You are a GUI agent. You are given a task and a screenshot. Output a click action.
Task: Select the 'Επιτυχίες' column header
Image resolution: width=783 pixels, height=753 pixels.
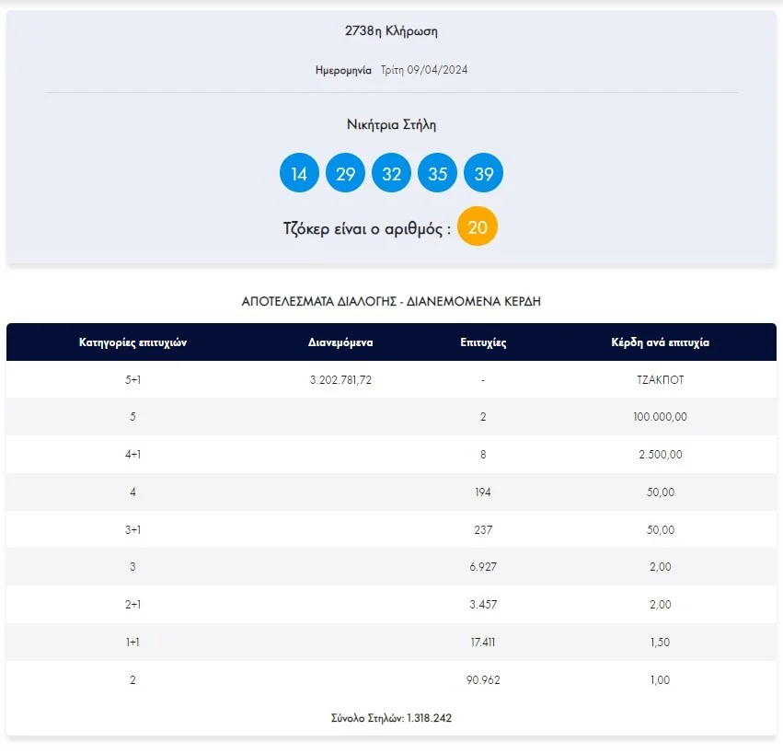[483, 342]
